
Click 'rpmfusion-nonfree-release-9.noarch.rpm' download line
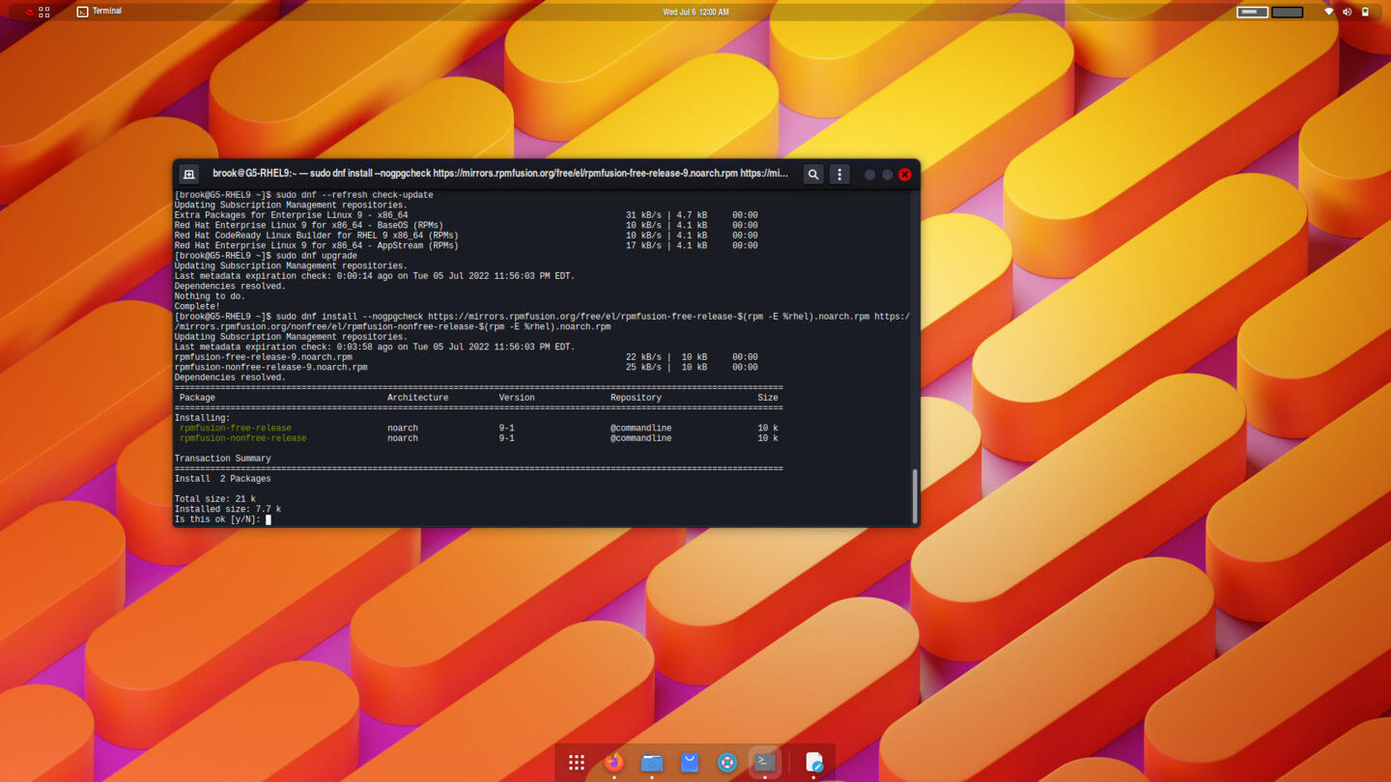pos(466,367)
